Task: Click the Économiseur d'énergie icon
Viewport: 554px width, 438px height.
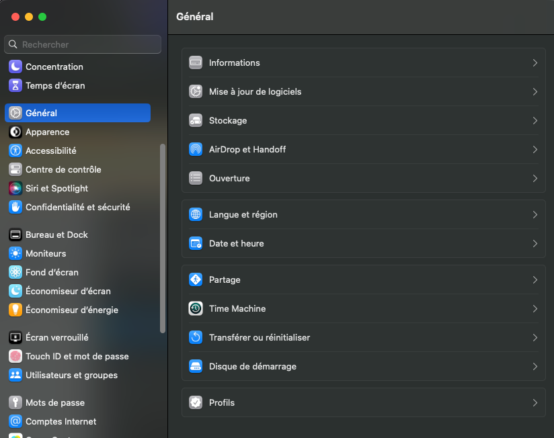Action: (x=16, y=310)
